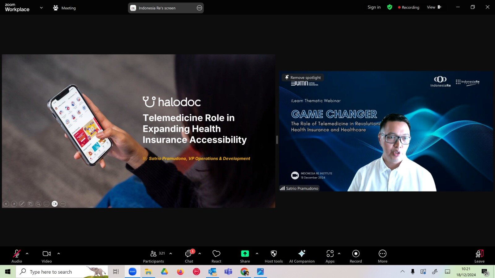Image resolution: width=495 pixels, height=278 pixels.
Task: Open the notification center with 21 notifications
Action: coord(485,272)
